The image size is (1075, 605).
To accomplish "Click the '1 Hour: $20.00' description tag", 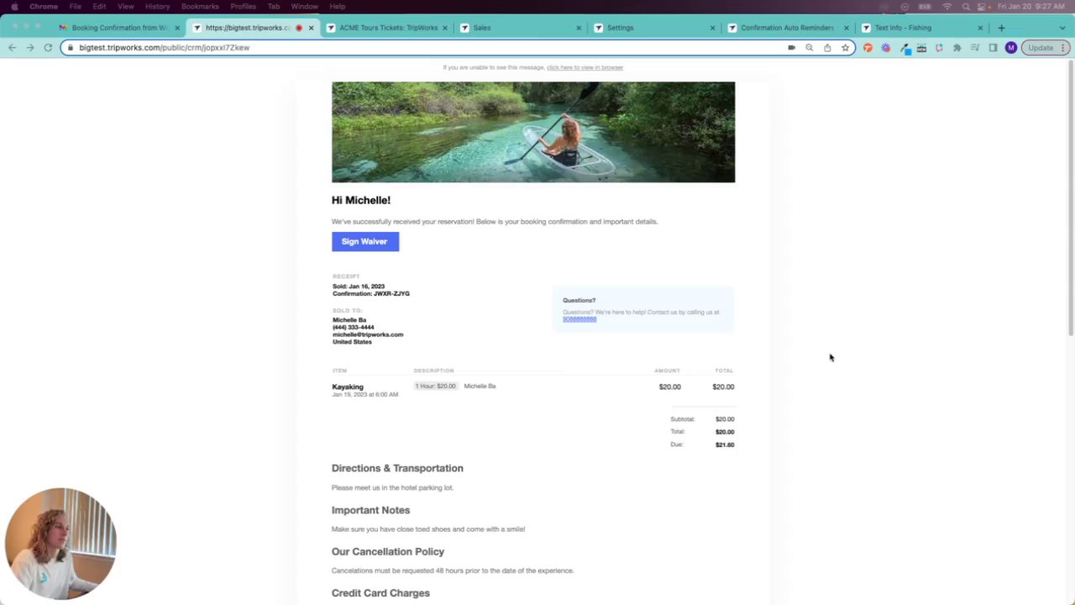I will click(435, 387).
